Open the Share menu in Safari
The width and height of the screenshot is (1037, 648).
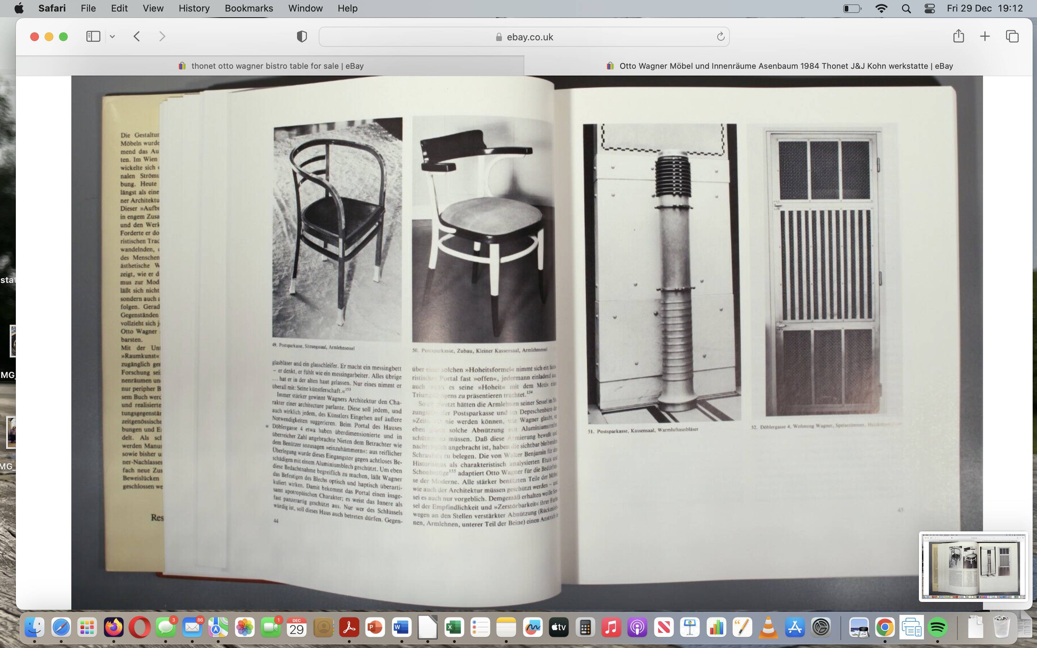click(959, 36)
